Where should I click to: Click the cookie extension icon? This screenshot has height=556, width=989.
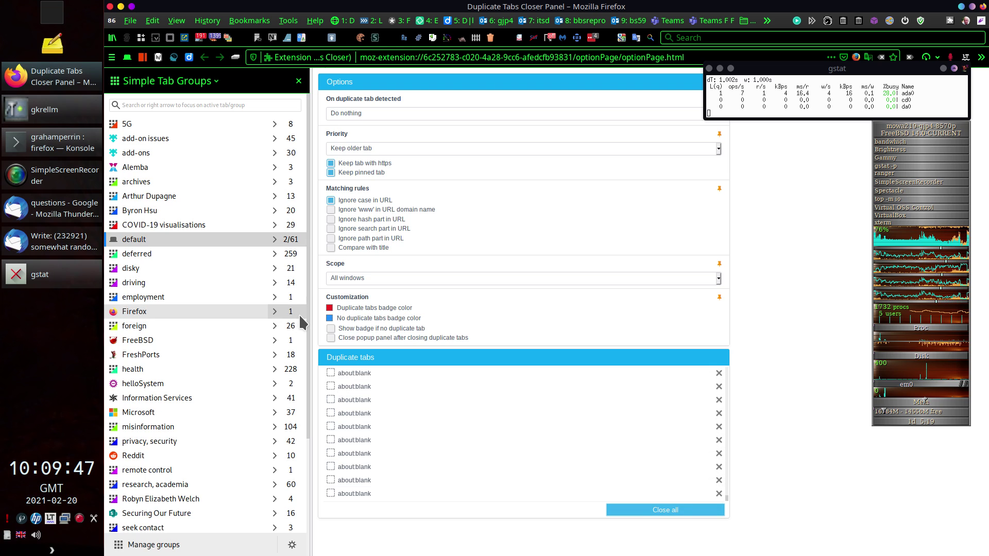(360, 38)
